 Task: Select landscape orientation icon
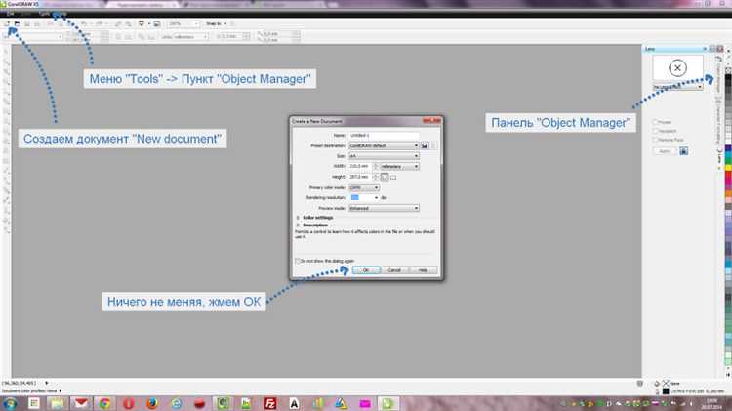[393, 178]
